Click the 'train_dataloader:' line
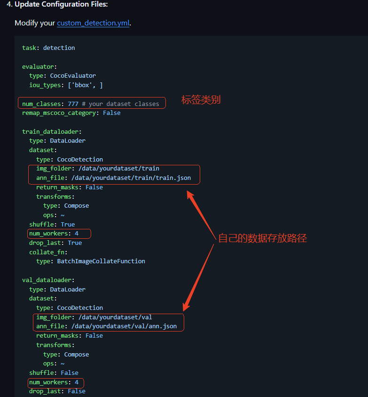The image size is (368, 397). 52,132
